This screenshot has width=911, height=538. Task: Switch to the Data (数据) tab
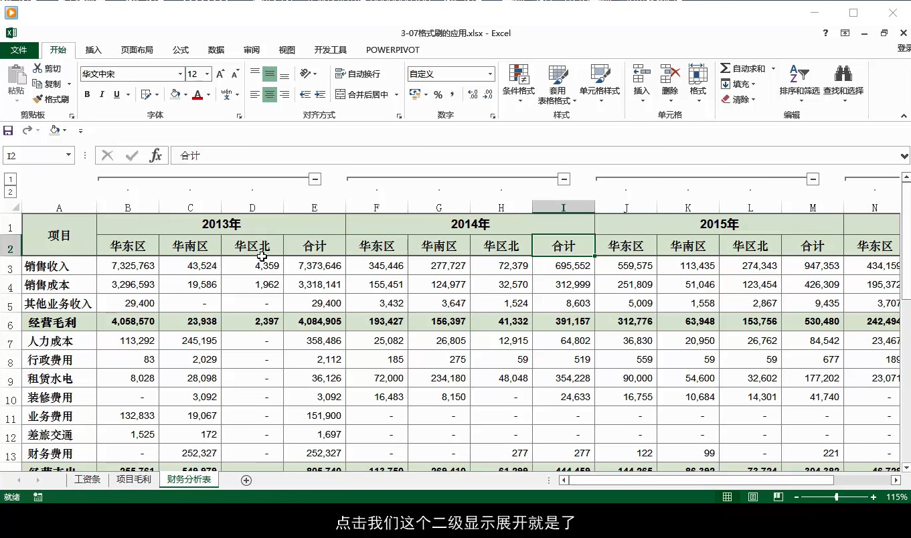point(216,50)
